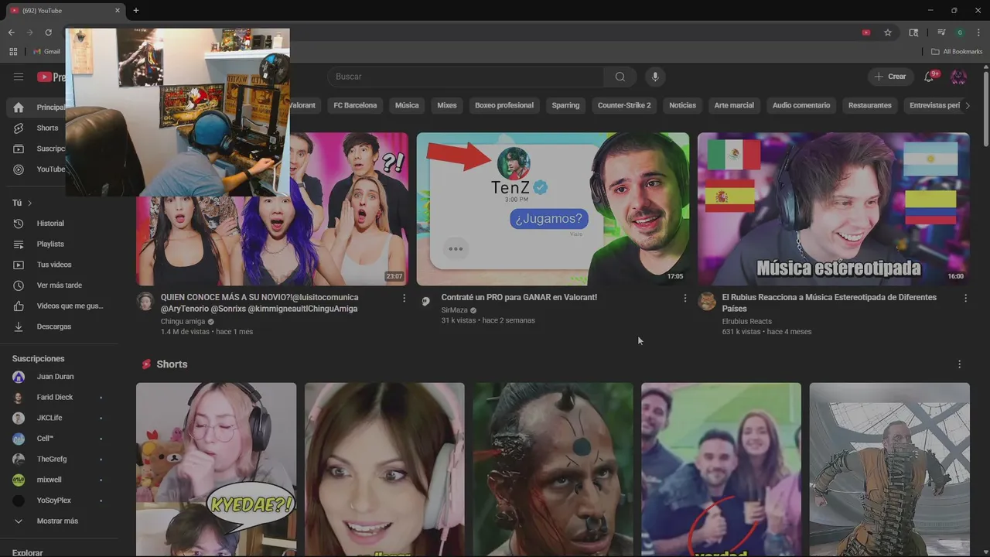The height and width of the screenshot is (557, 990).
Task: Open the KYEDAE?! short thumbnail
Action: click(216, 470)
